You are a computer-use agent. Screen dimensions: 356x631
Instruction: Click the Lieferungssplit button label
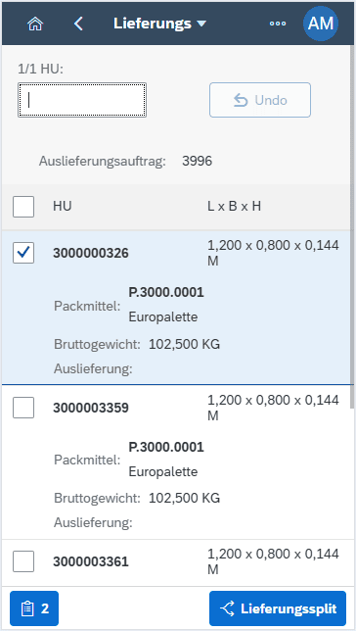[289, 608]
